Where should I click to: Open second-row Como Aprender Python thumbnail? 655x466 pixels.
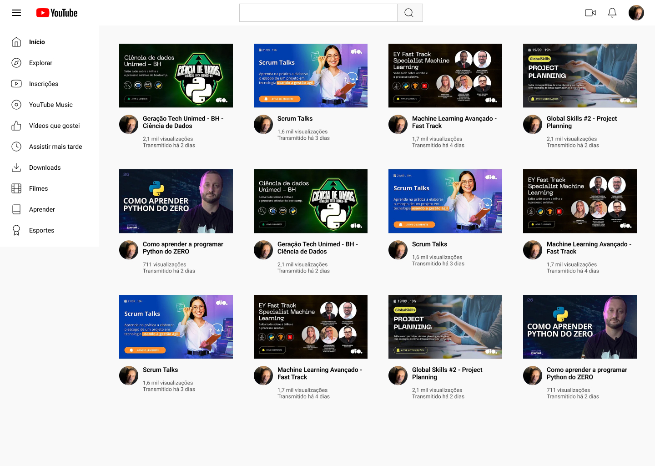coord(176,201)
